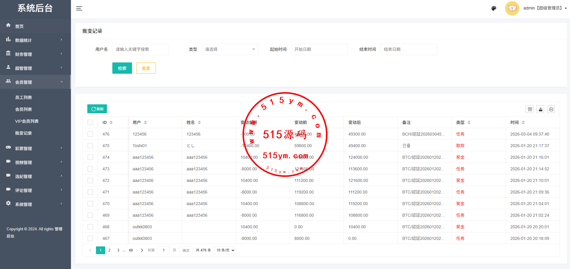This screenshot has width=570, height=269.
Task: Select the checkbox for row ID 470
Action: tap(90, 204)
